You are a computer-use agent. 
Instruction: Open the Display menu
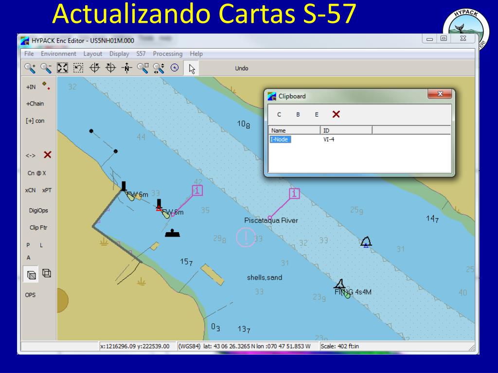pos(119,54)
